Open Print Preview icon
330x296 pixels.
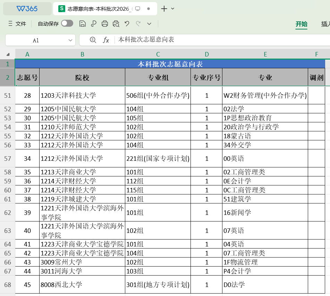pos(116,24)
